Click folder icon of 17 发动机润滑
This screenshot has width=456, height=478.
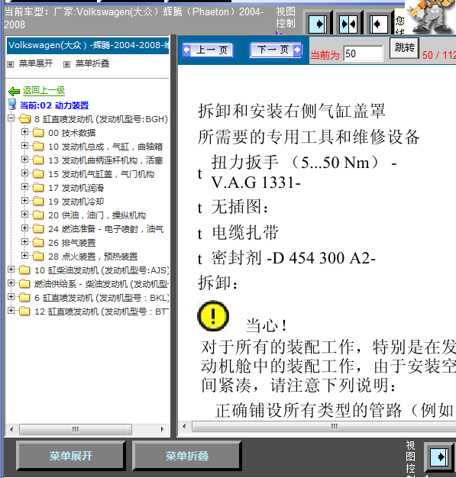tap(38, 188)
